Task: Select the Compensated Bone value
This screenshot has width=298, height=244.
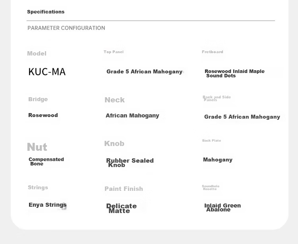Action: (x=46, y=161)
